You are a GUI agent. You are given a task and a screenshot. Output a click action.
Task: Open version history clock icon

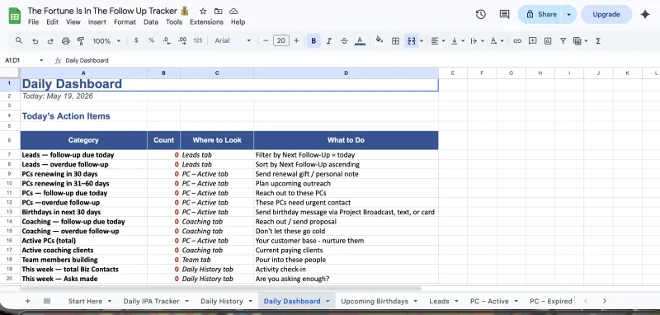click(x=481, y=14)
